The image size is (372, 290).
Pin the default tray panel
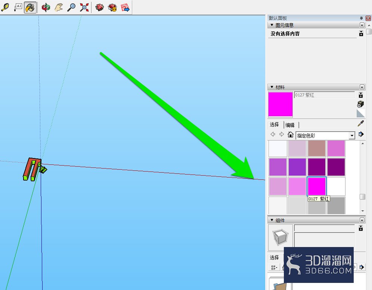[361, 18]
